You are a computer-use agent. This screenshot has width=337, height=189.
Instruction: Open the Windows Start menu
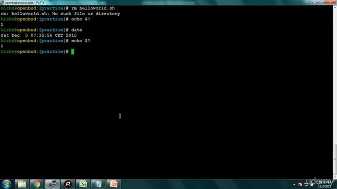[x=6, y=184]
